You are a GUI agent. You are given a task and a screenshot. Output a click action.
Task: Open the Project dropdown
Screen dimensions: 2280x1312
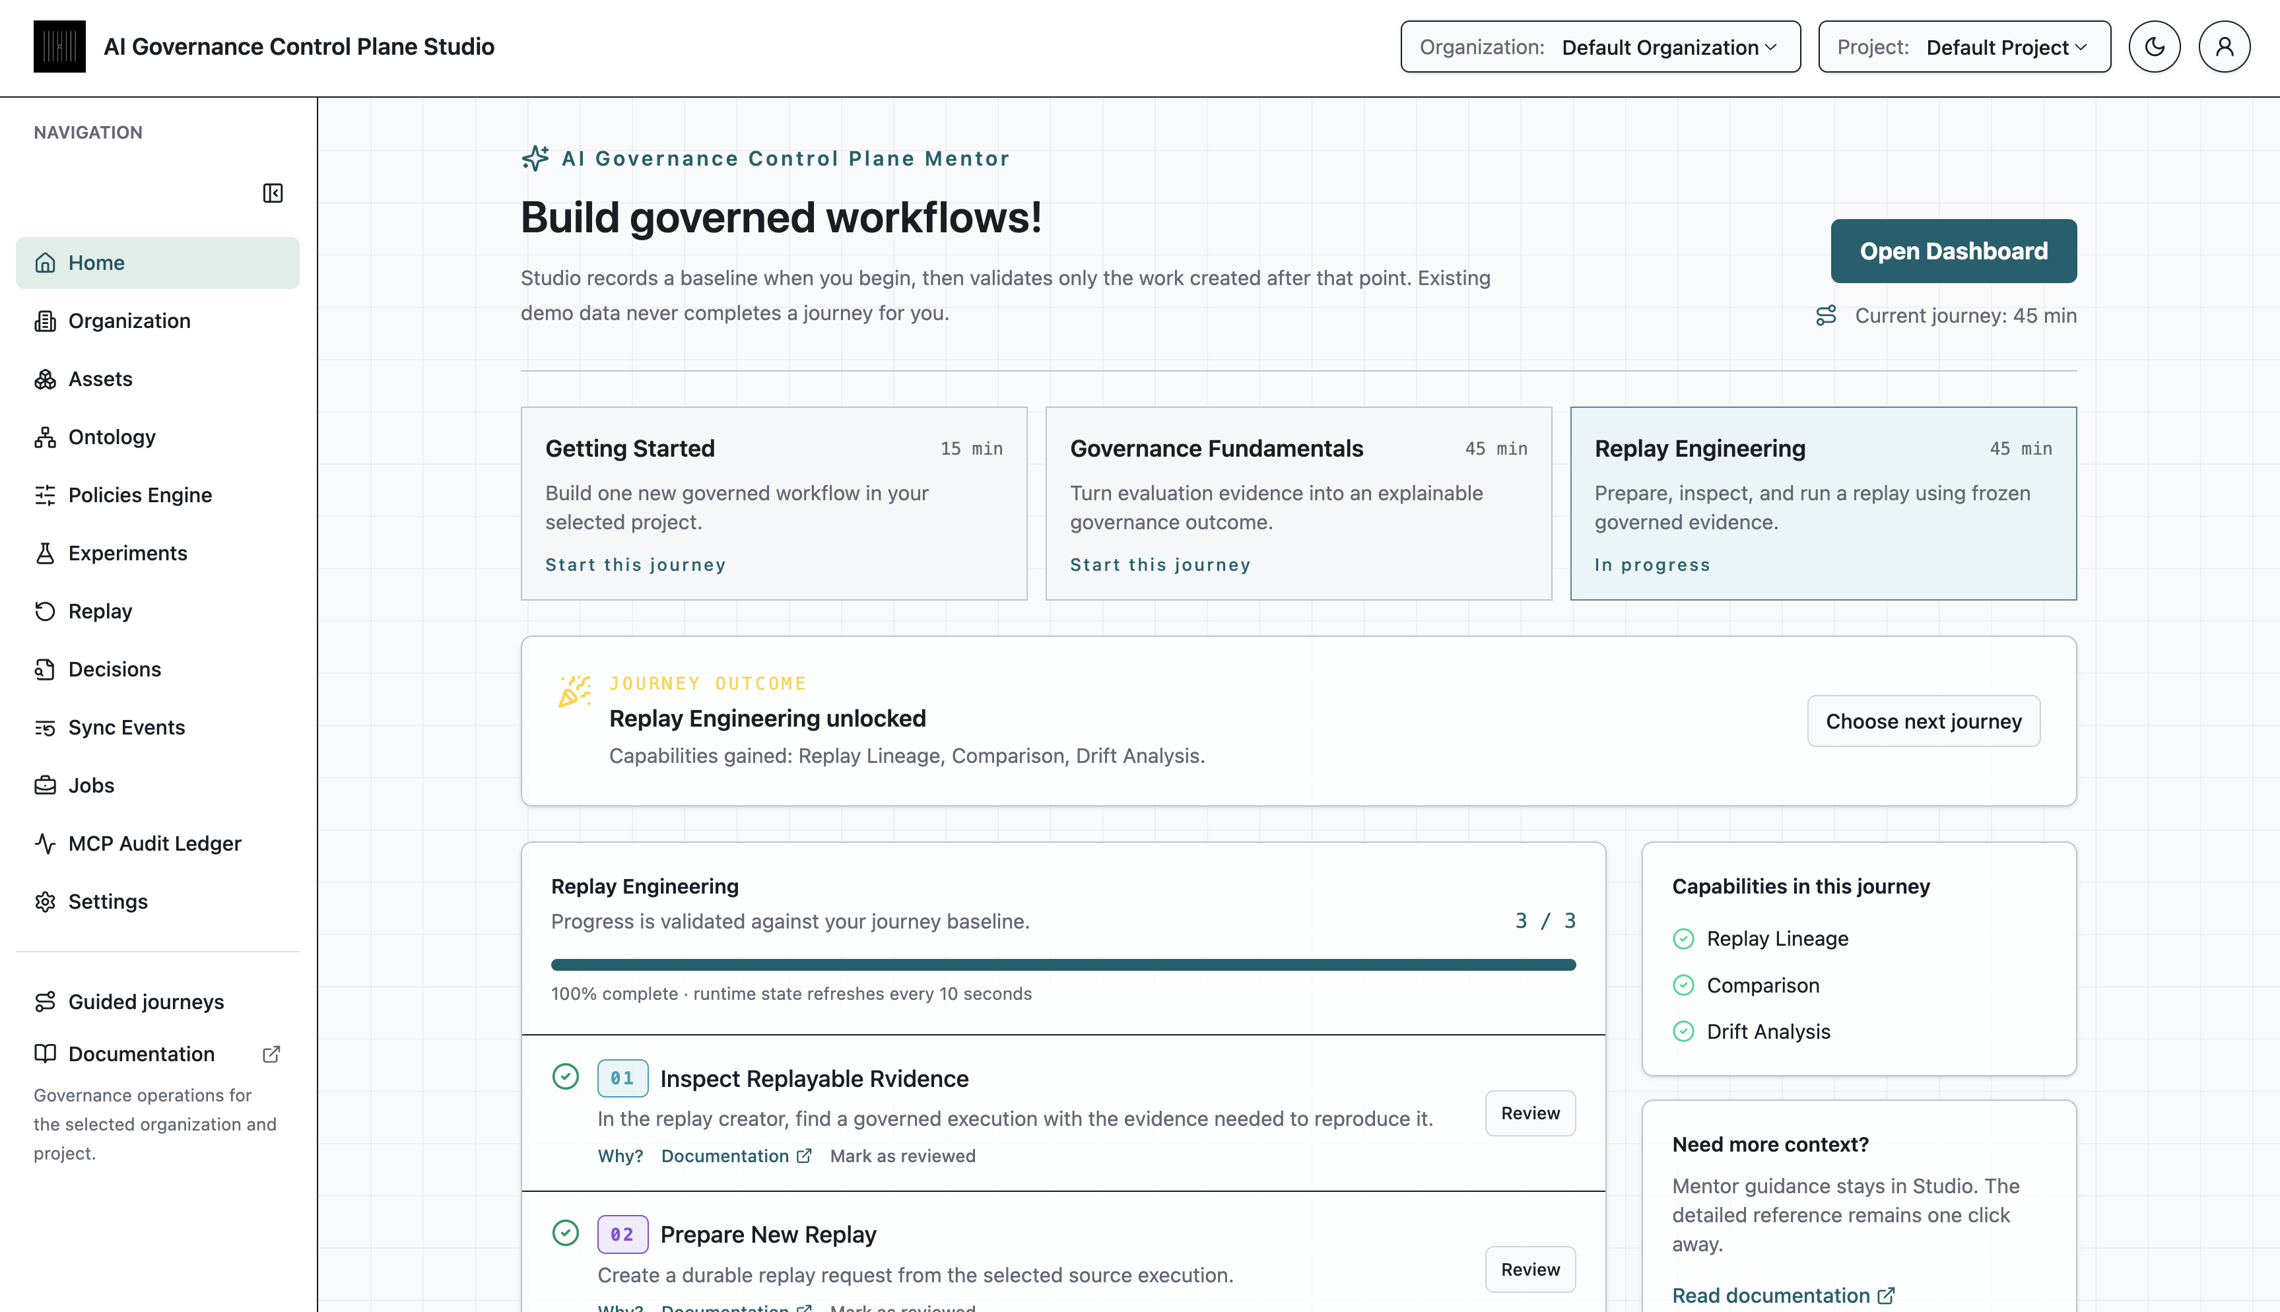click(1964, 47)
